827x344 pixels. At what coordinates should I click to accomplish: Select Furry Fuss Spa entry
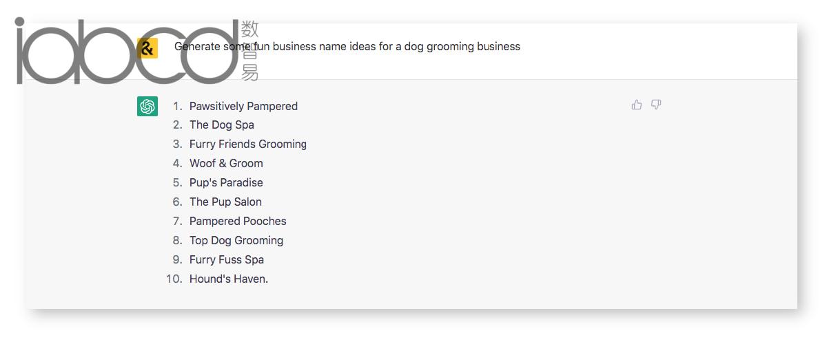227,259
